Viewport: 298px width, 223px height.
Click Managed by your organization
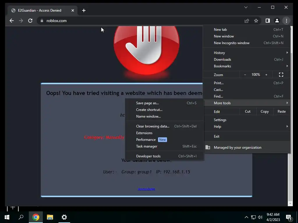[x=246, y=147]
